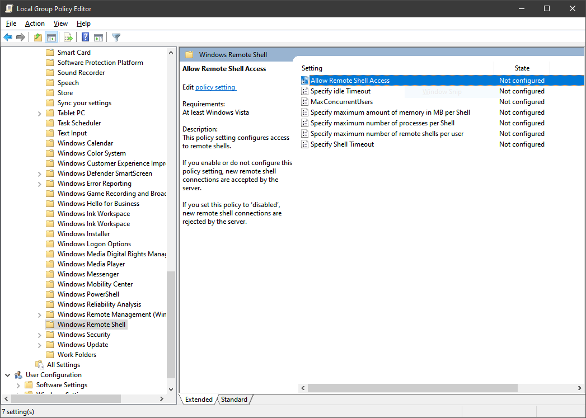Click the Filter toolbar icon
Viewport: 586px width, 418px height.
pos(116,37)
